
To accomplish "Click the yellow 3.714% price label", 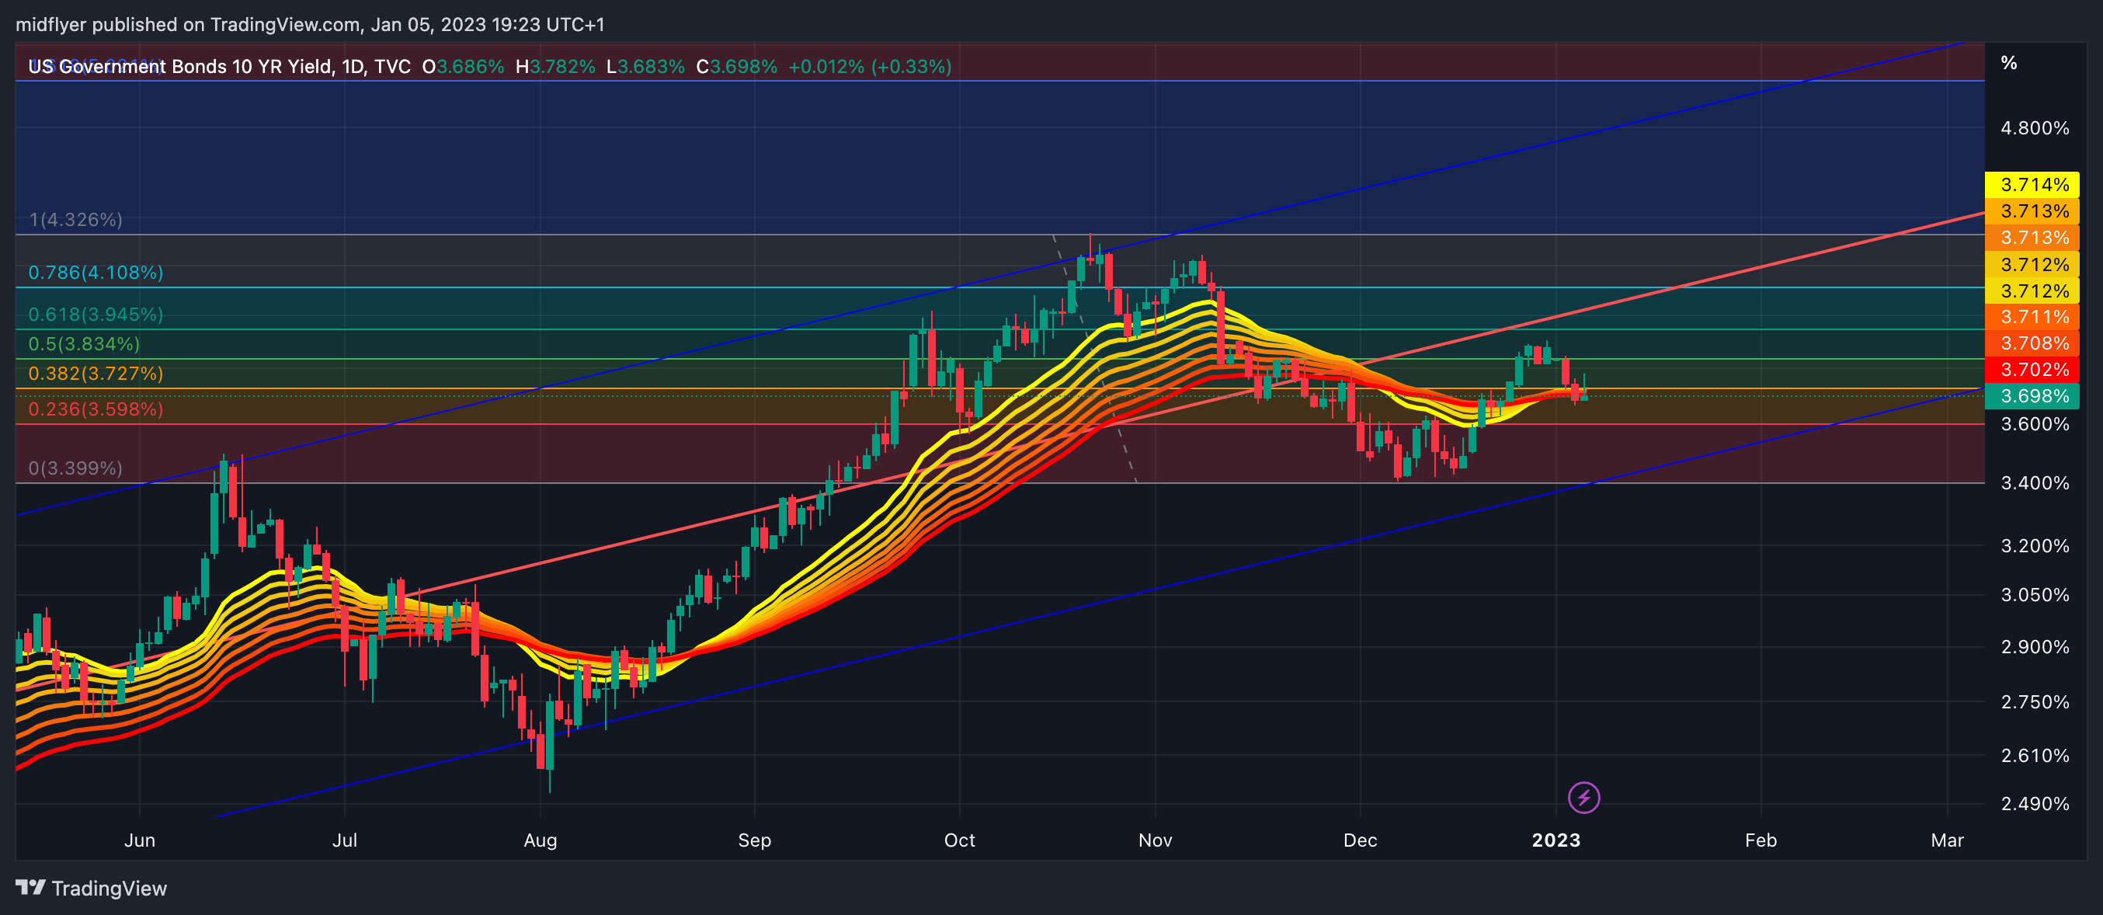I will [x=2032, y=184].
